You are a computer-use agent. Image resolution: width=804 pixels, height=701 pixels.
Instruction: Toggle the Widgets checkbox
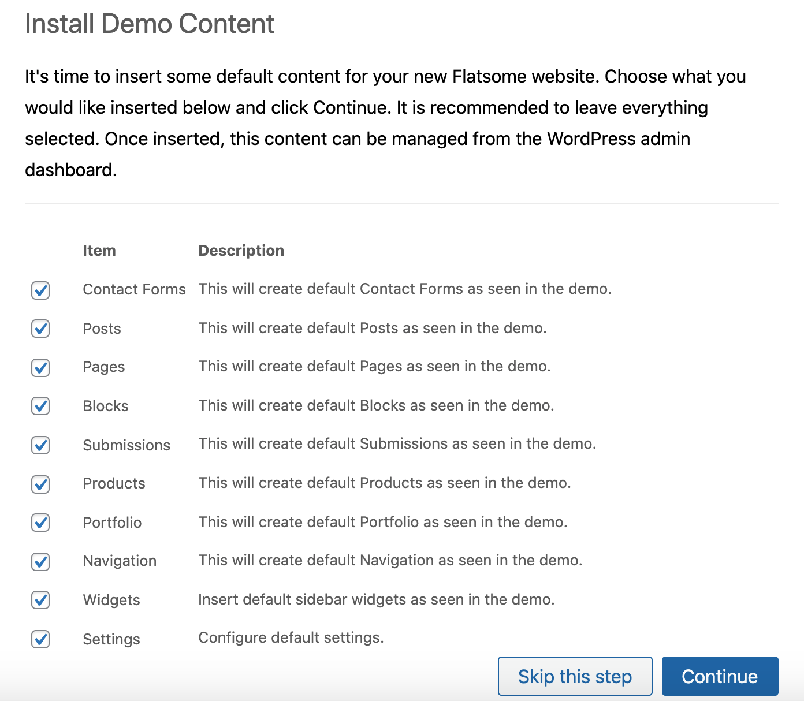40,600
